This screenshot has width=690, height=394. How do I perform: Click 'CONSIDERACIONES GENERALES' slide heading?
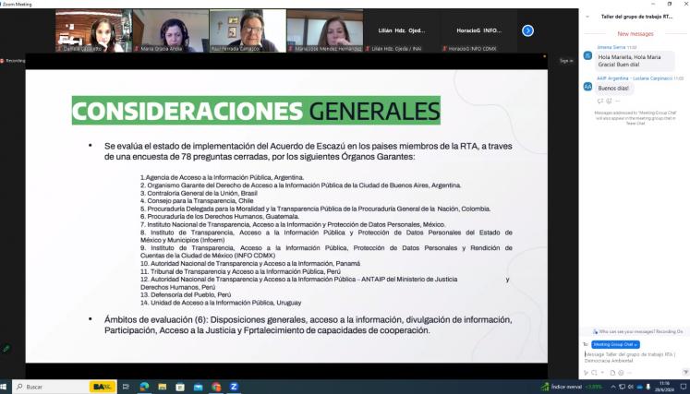(256, 111)
